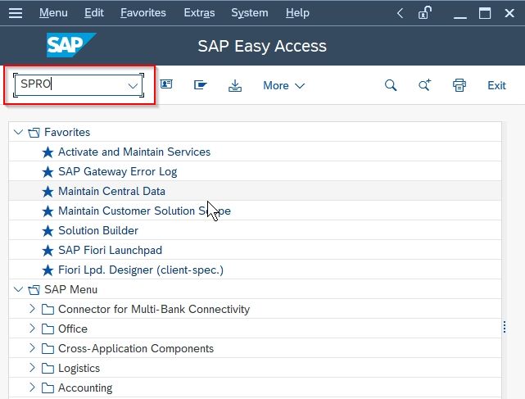Image resolution: width=525 pixels, height=399 pixels.
Task: Select the Office tree label
Action: (73, 329)
